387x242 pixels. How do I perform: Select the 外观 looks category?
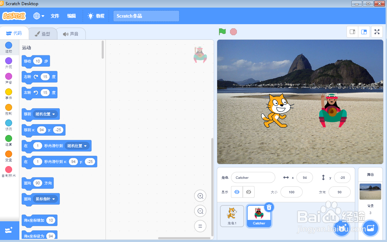[9, 63]
